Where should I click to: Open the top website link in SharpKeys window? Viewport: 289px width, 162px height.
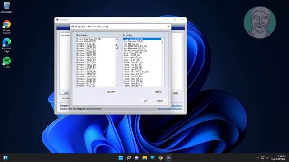[x=177, y=106]
